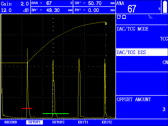Select the red gate A line

click(x=27, y=108)
